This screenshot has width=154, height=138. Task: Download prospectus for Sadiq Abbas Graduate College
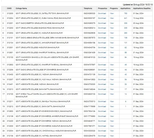pyautogui.click(x=102, y=38)
